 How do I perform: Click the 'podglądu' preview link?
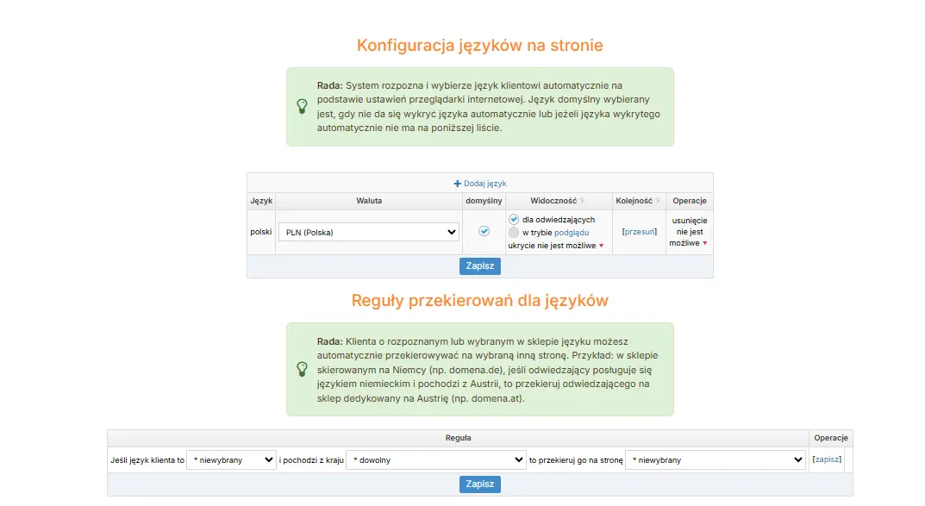572,233
